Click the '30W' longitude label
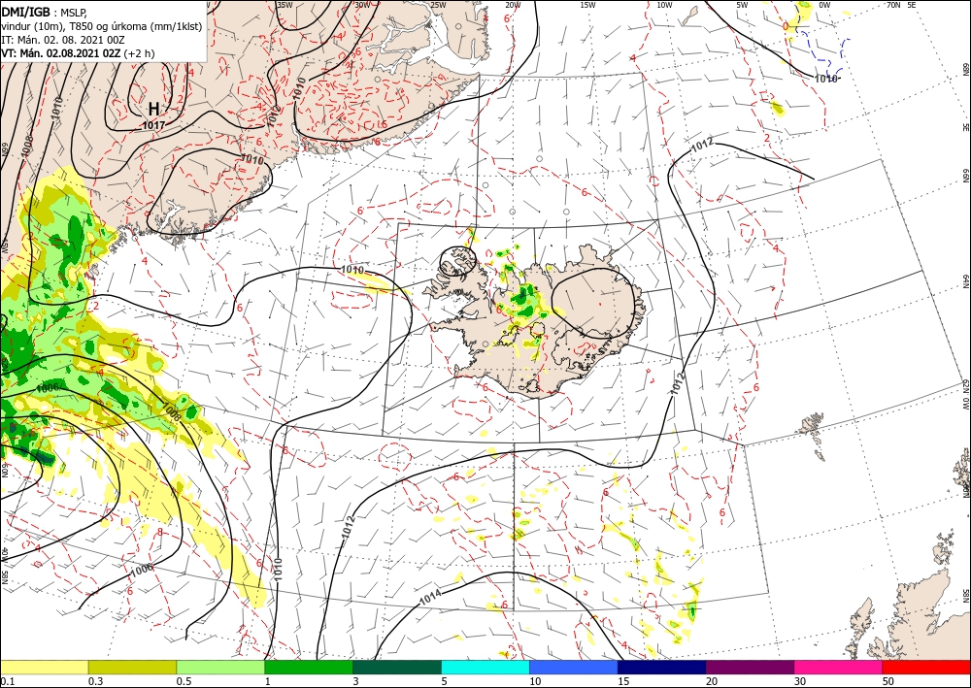This screenshot has height=688, width=971. [x=363, y=5]
